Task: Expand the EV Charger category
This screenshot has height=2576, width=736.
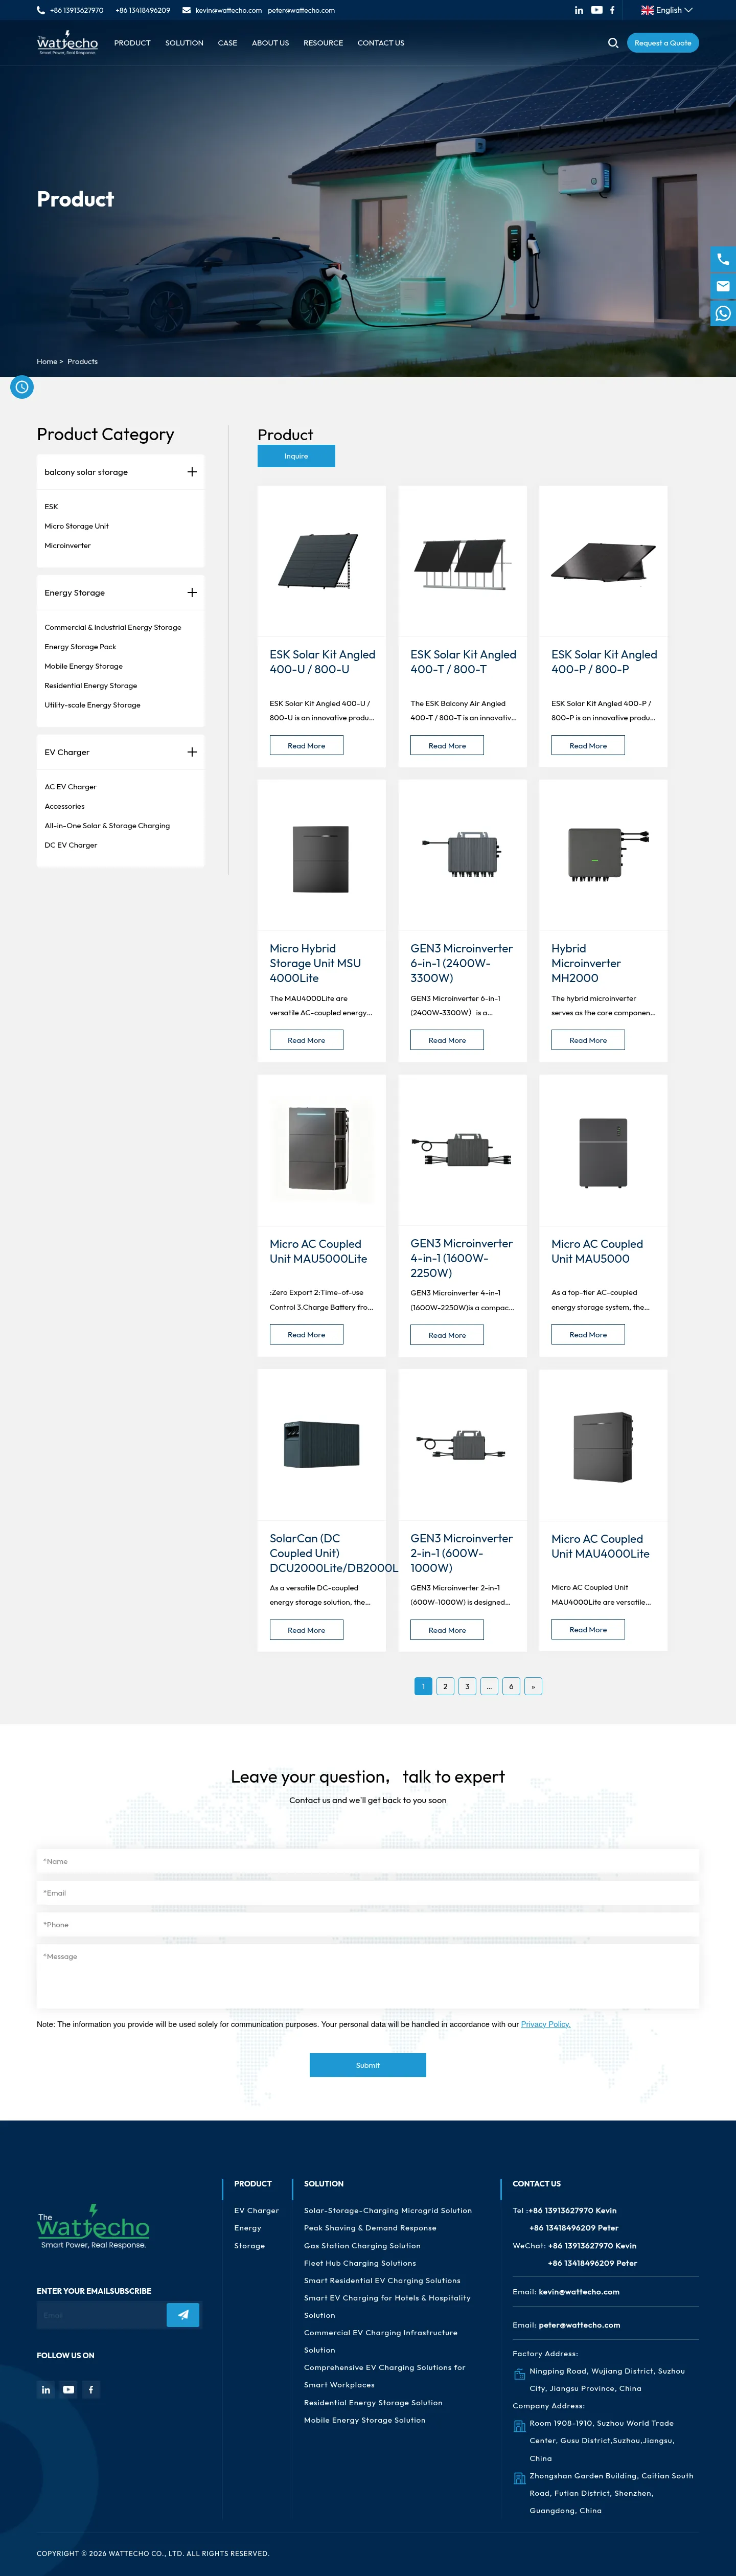Action: click(192, 752)
